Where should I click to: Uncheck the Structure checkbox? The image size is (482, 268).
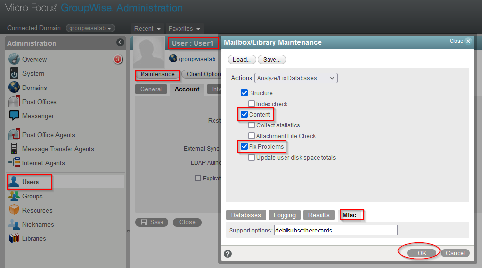click(x=244, y=93)
